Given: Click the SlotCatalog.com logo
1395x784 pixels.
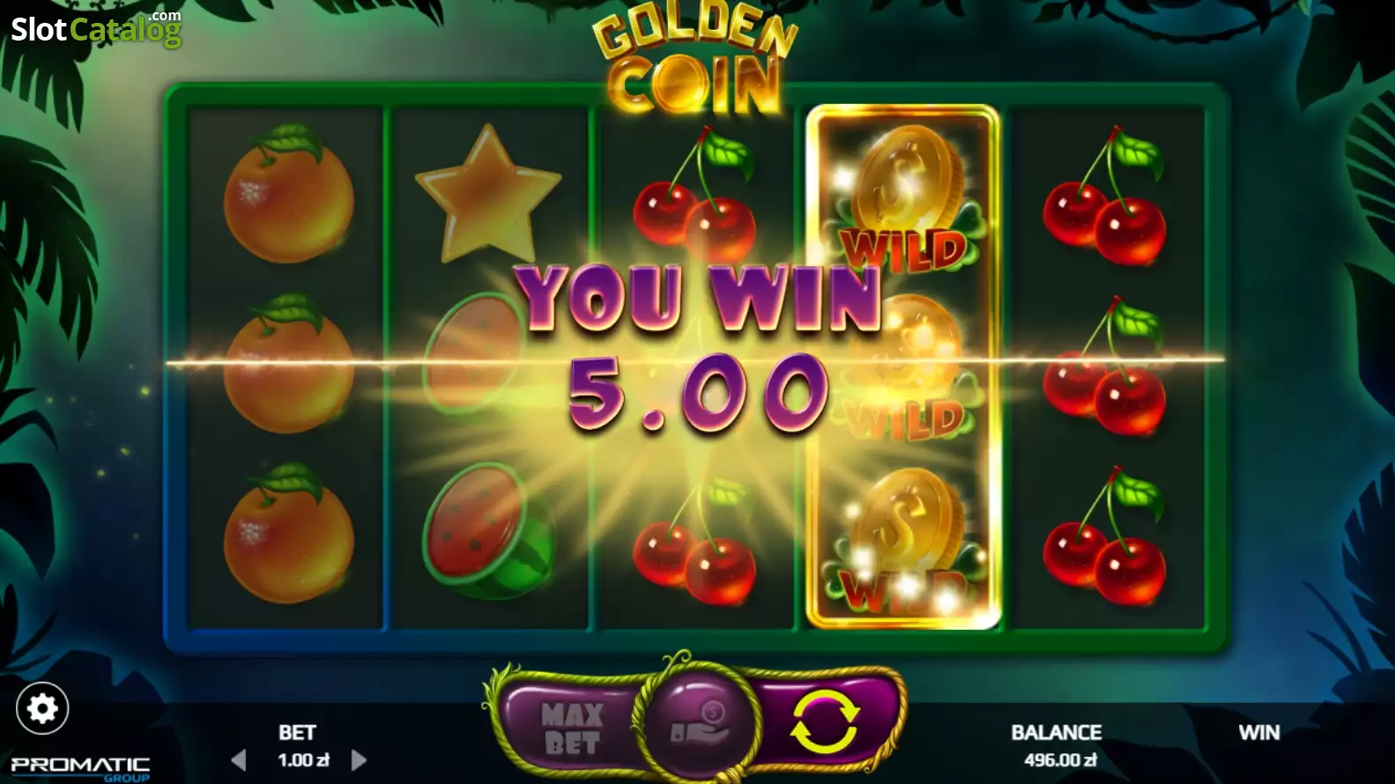Looking at the screenshot, I should [x=96, y=28].
